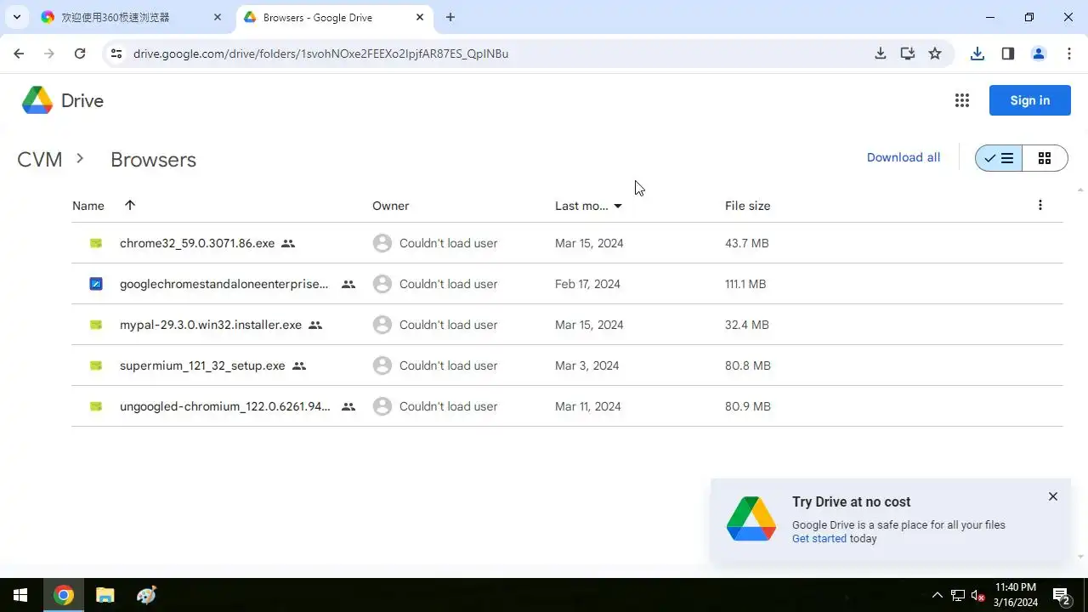Viewport: 1088px width, 612px height.
Task: Open the site information icon in the address bar
Action: pos(117,54)
